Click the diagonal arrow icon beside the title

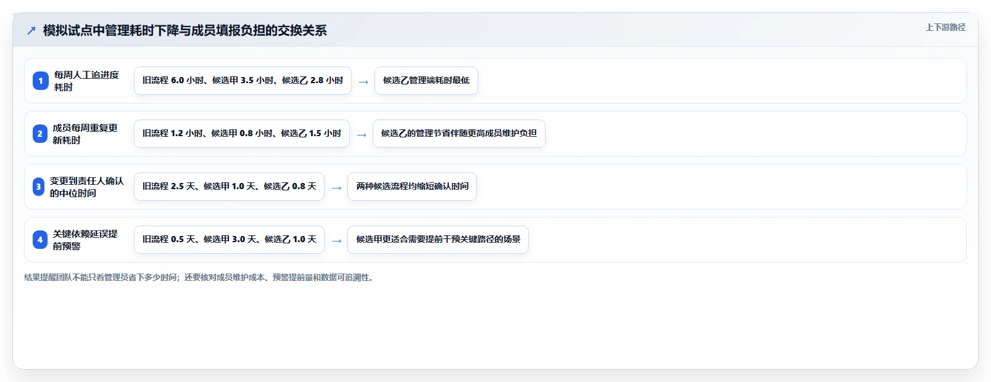coord(31,30)
